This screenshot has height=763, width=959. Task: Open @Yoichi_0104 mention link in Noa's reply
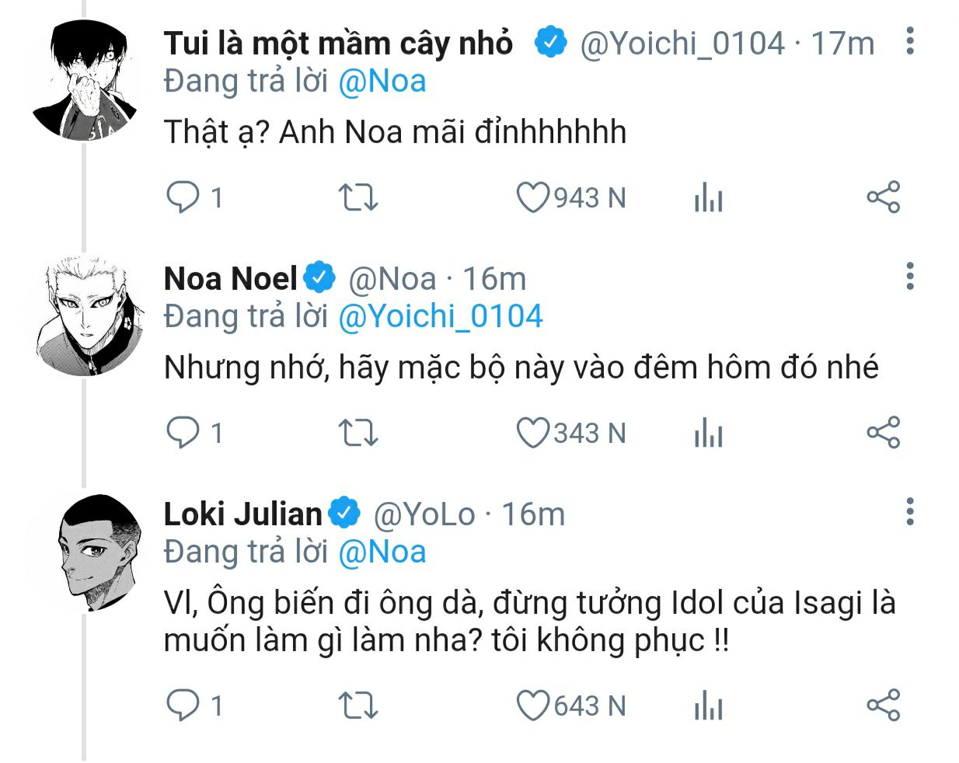440,317
